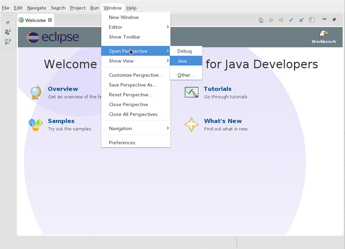
Task: Open the Run menu
Action: (94, 8)
